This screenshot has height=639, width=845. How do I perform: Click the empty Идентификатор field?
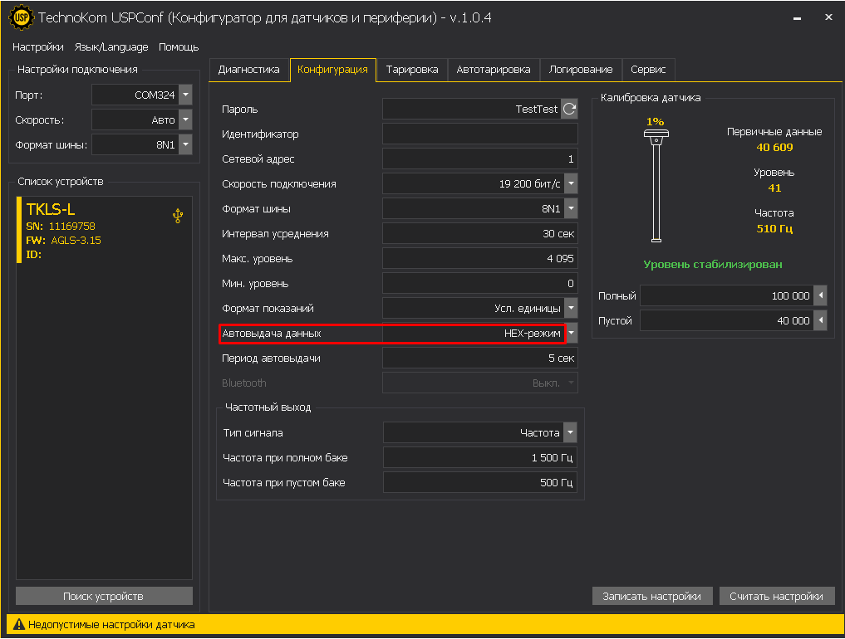[480, 134]
